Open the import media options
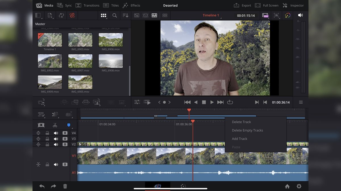341x191 pixels. click(51, 15)
